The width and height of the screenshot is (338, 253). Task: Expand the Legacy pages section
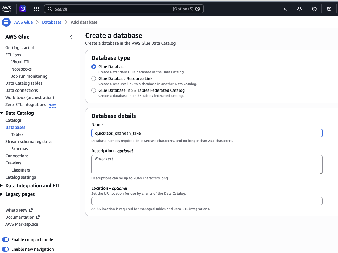(x=2, y=194)
